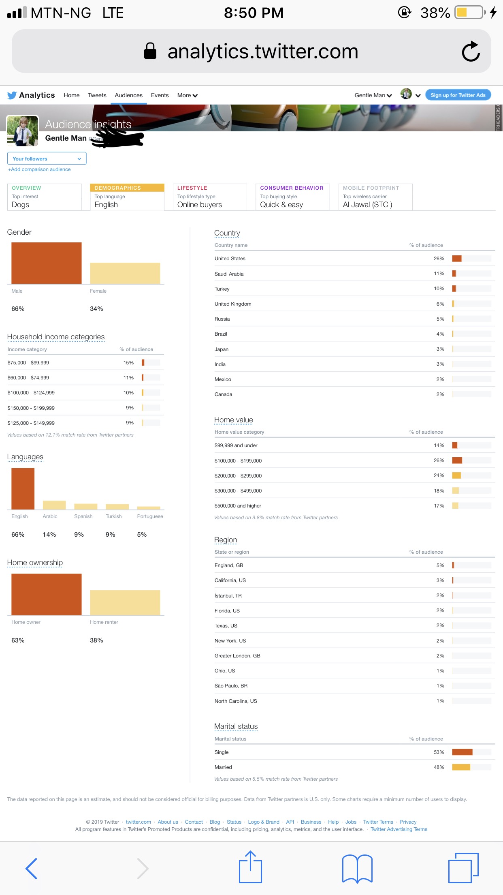The height and width of the screenshot is (895, 503).
Task: Go to the Home menu item
Action: 72,95
